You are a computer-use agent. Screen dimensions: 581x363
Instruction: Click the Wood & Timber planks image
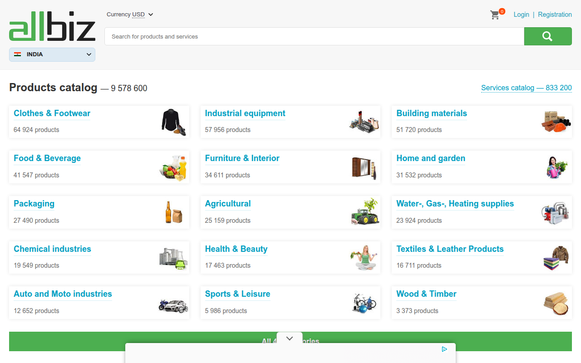pyautogui.click(x=556, y=303)
